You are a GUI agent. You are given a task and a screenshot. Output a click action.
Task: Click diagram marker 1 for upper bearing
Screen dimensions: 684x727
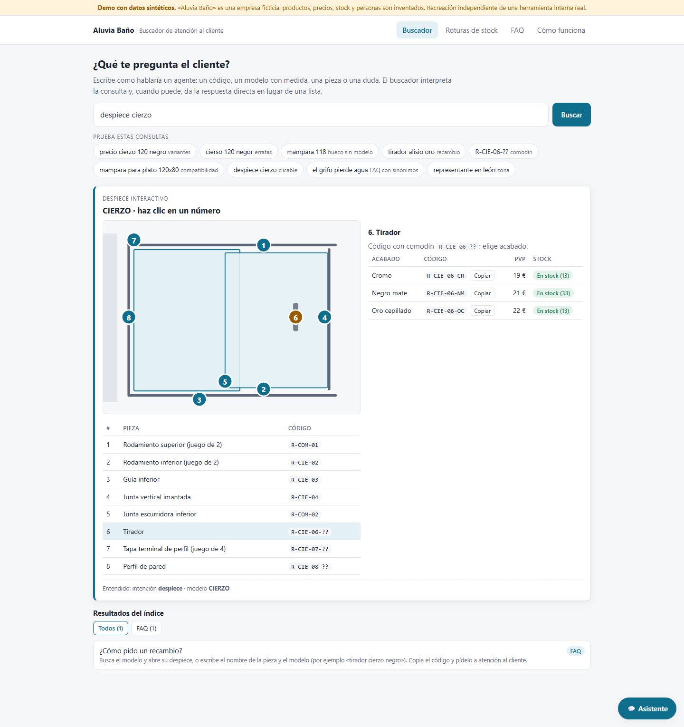pos(264,245)
